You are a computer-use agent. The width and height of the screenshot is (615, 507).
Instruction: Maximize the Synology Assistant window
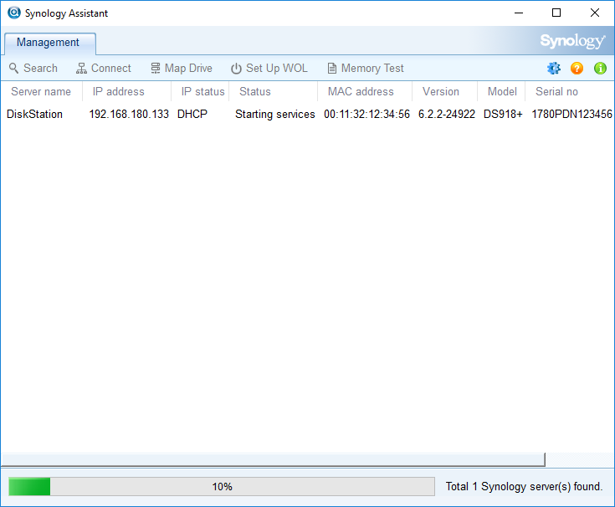point(556,13)
